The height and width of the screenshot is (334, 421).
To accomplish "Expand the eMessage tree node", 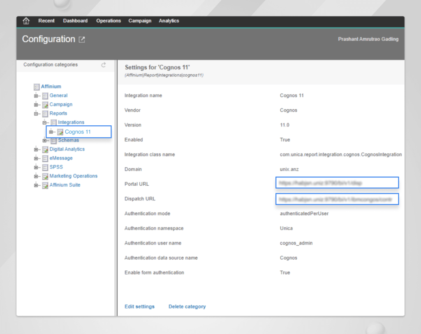I will click(36, 158).
